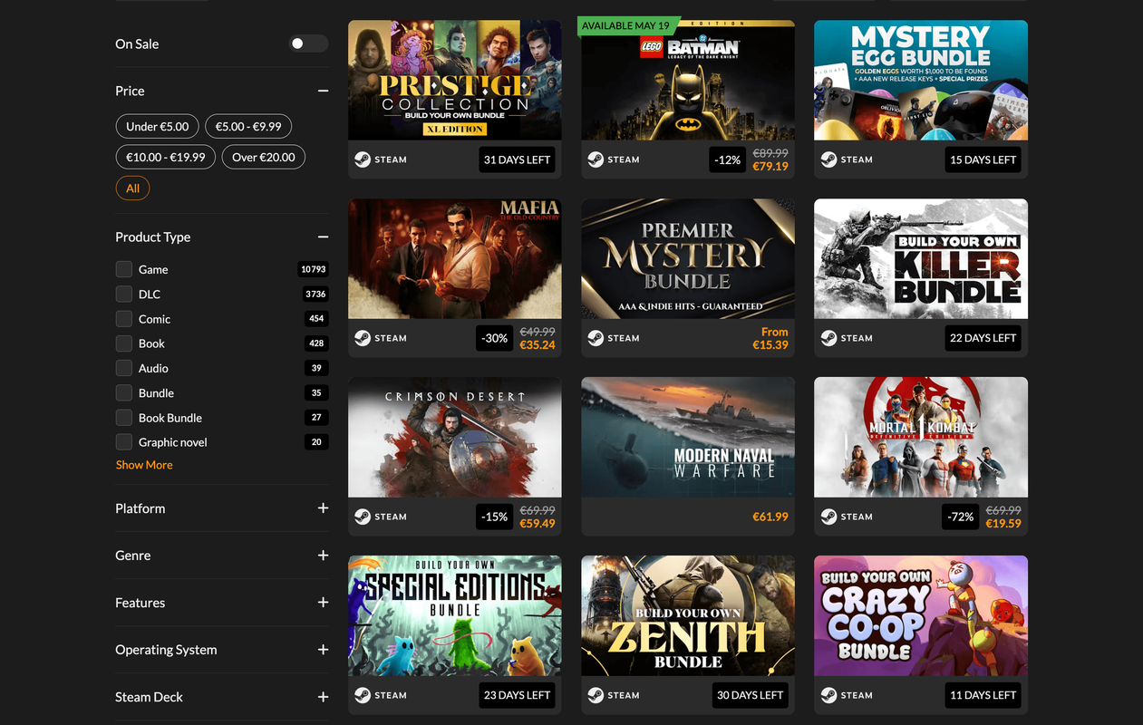Click Steam icon on Mortal Kombat card
Viewport: 1143px width, 725px height.
(x=828, y=517)
